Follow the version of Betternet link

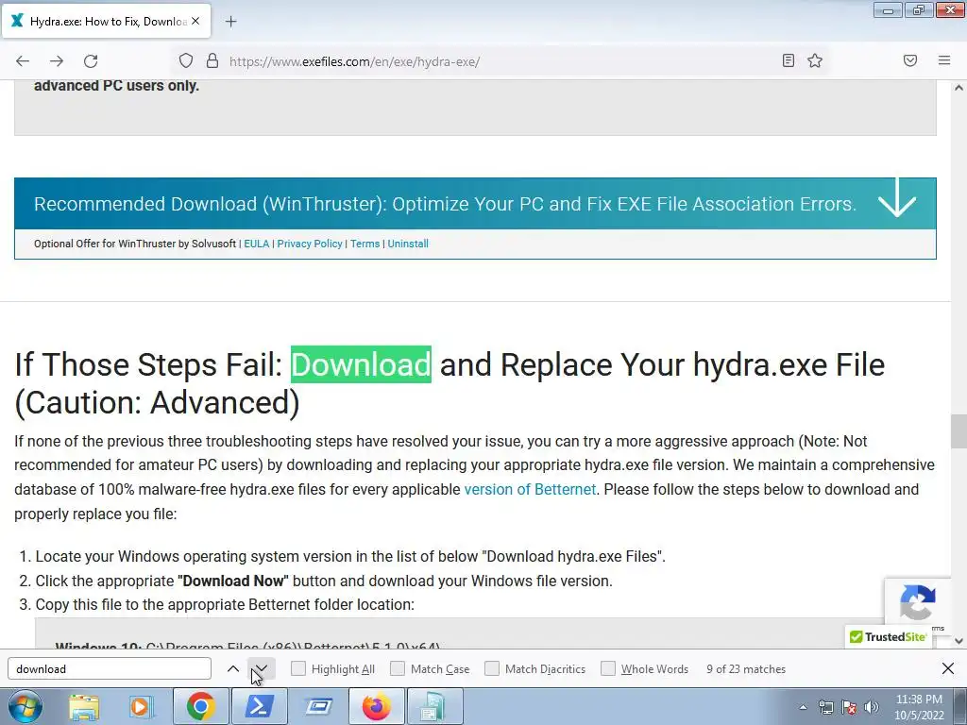(x=530, y=490)
